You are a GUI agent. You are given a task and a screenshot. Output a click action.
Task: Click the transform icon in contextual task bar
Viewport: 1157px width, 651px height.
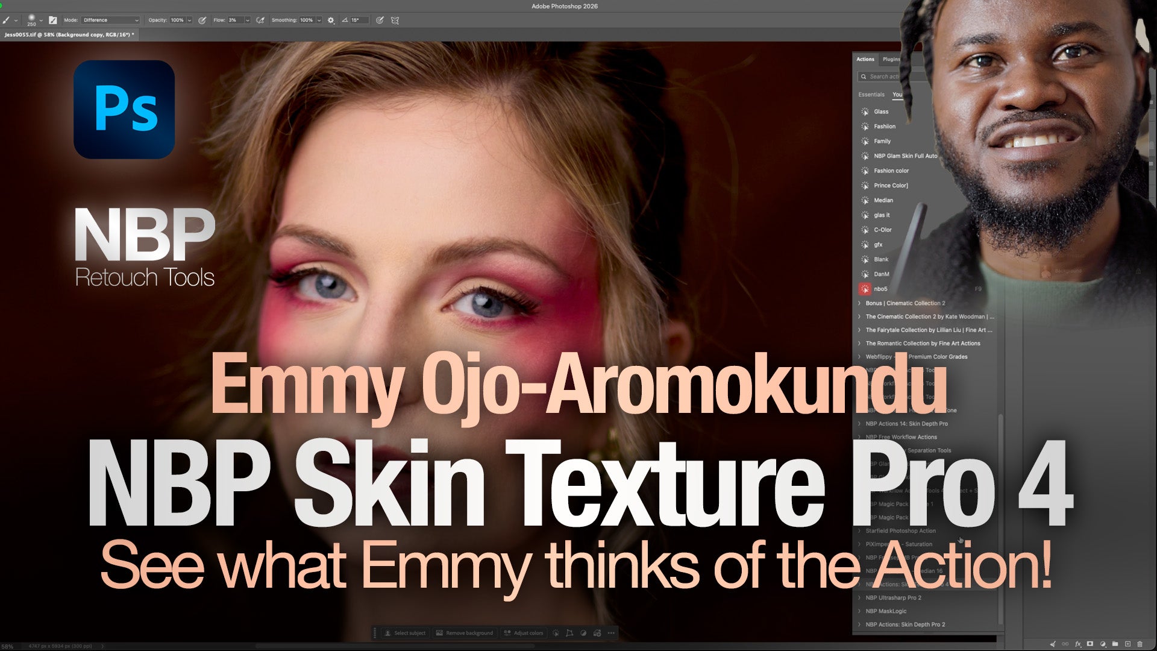pyautogui.click(x=569, y=633)
